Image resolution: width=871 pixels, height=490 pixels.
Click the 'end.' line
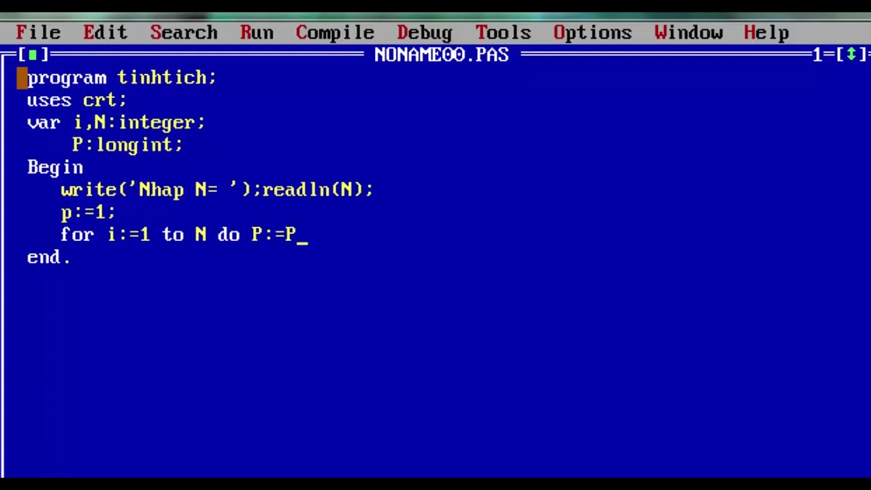[48, 257]
